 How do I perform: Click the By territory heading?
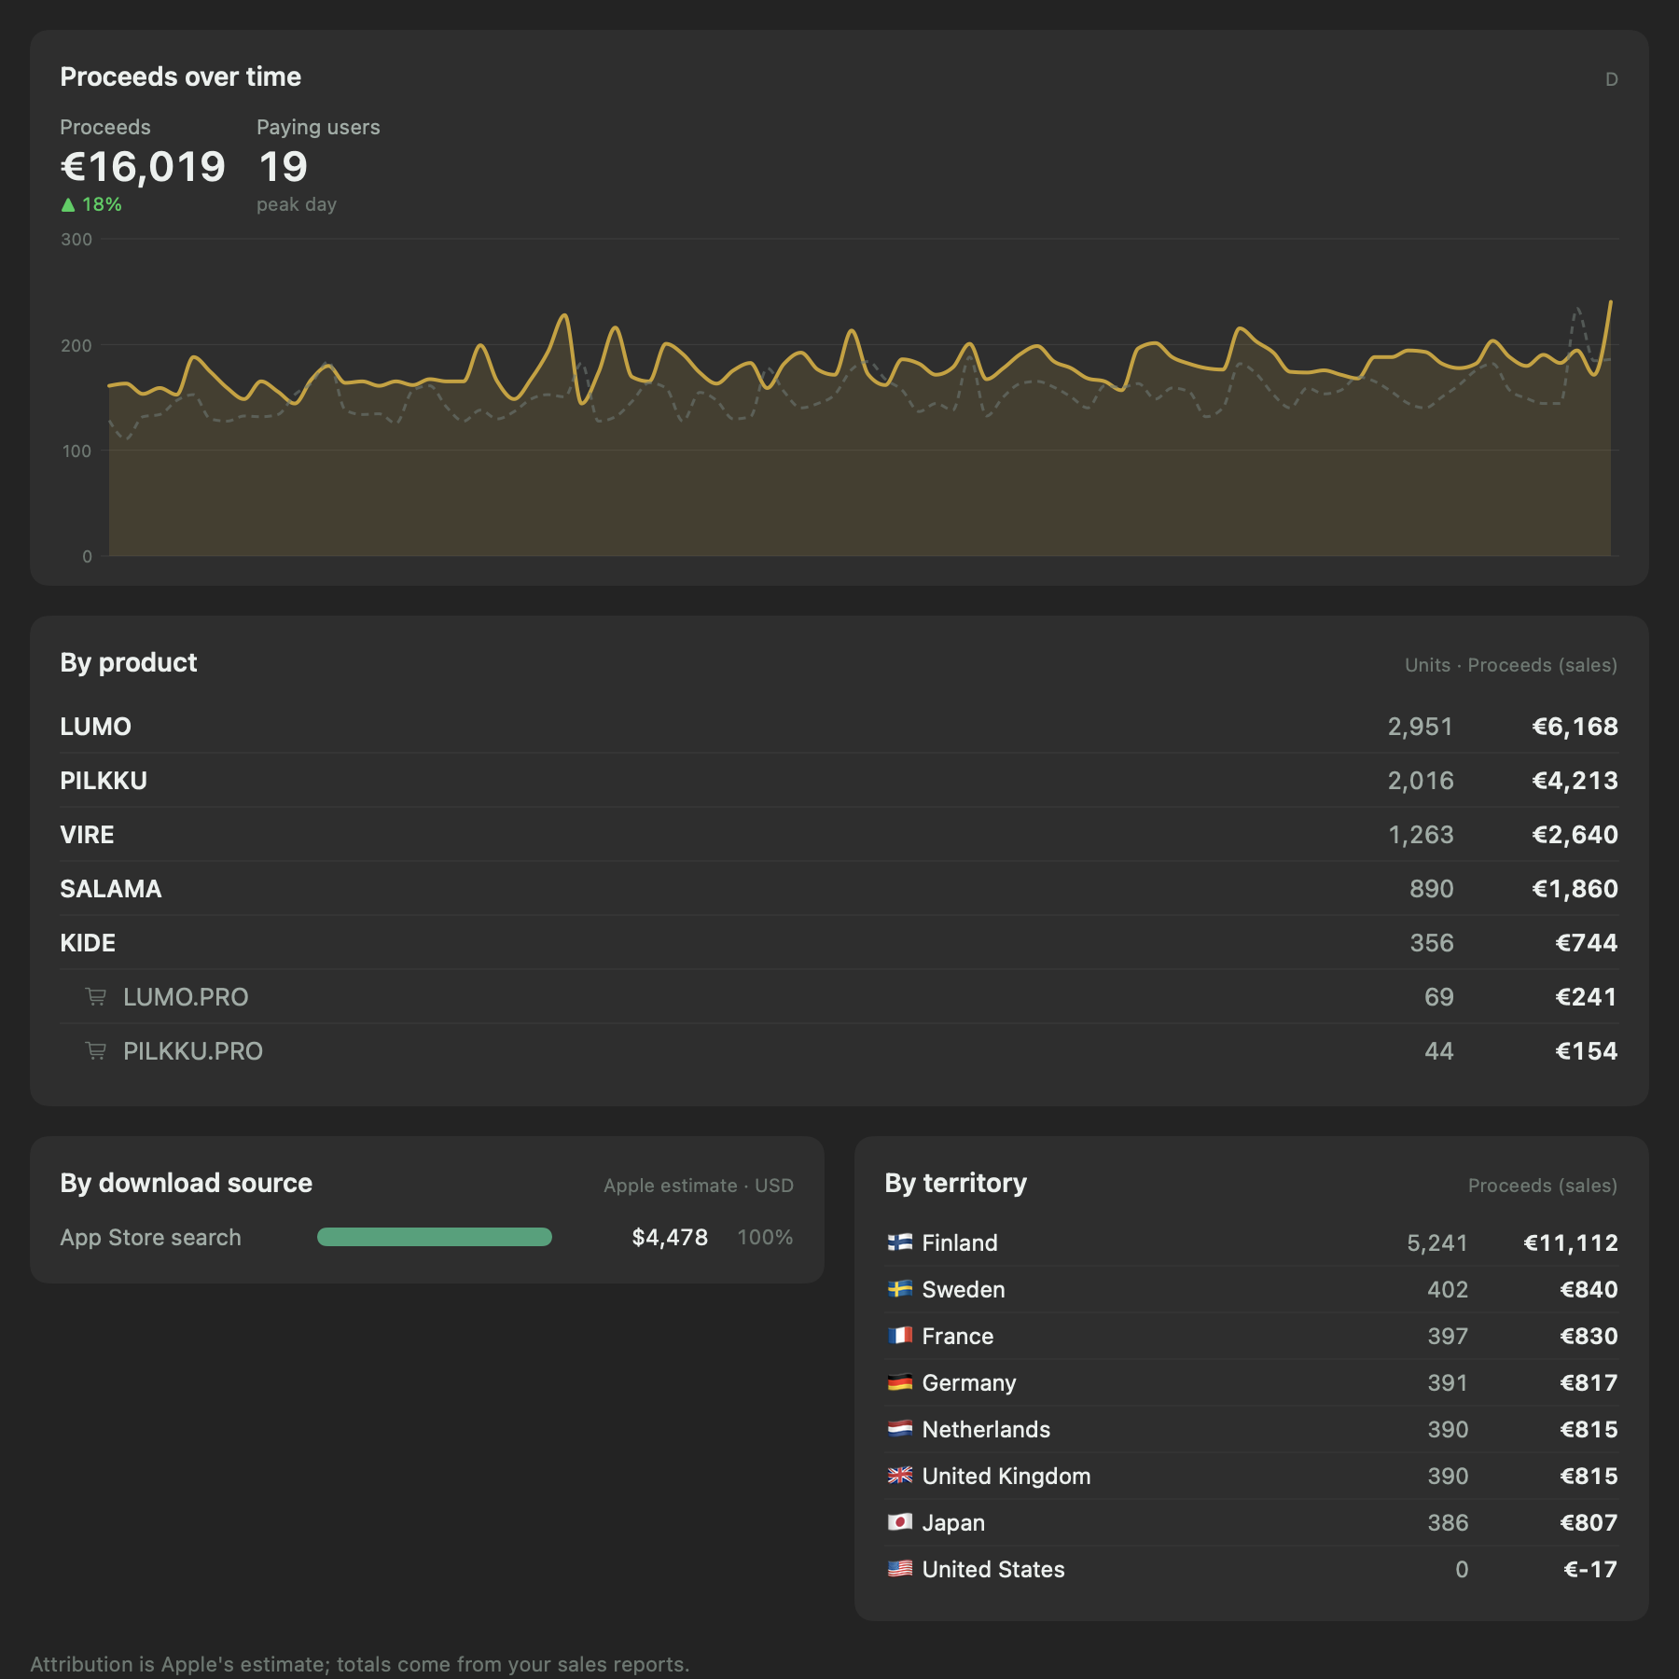956,1183
